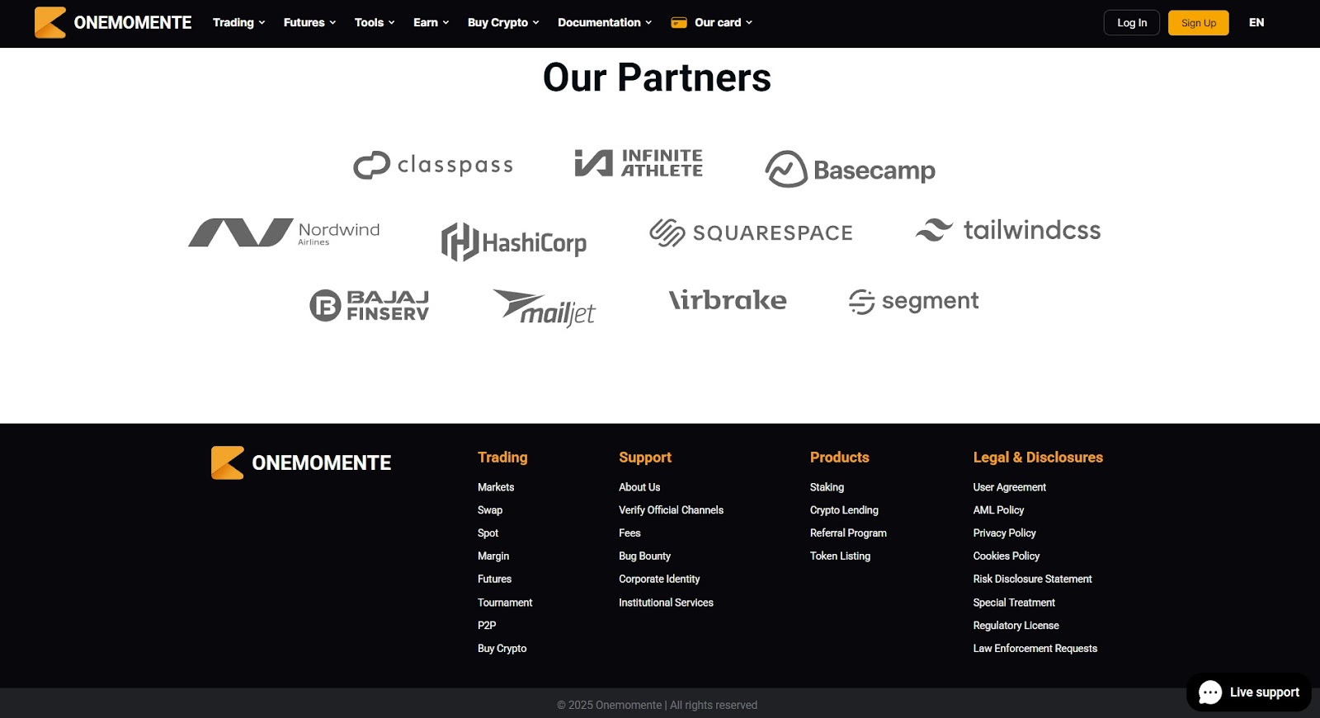1320x718 pixels.
Task: Open the Referral Program link
Action: point(848,533)
